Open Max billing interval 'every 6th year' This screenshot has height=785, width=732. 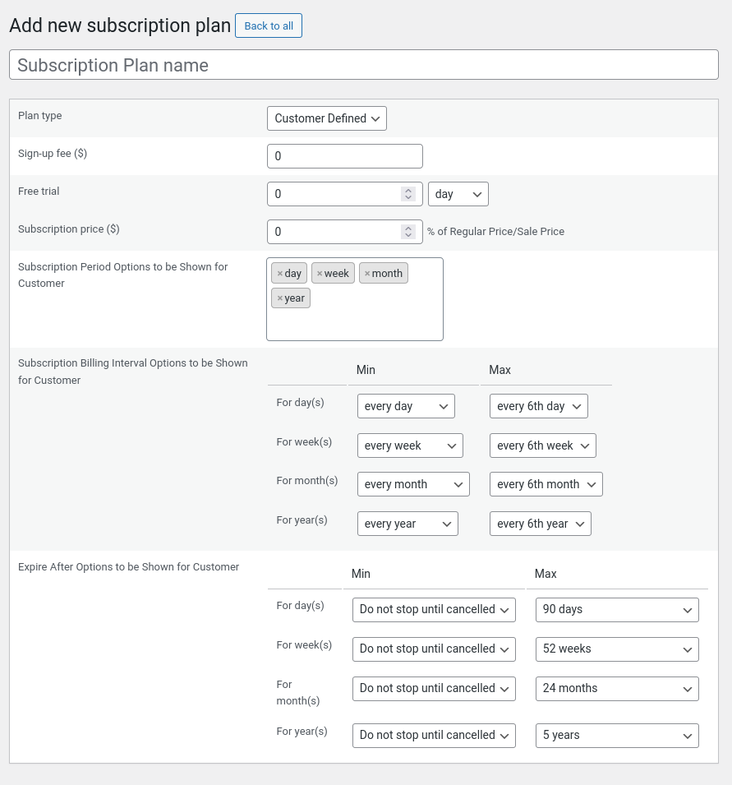[540, 524]
